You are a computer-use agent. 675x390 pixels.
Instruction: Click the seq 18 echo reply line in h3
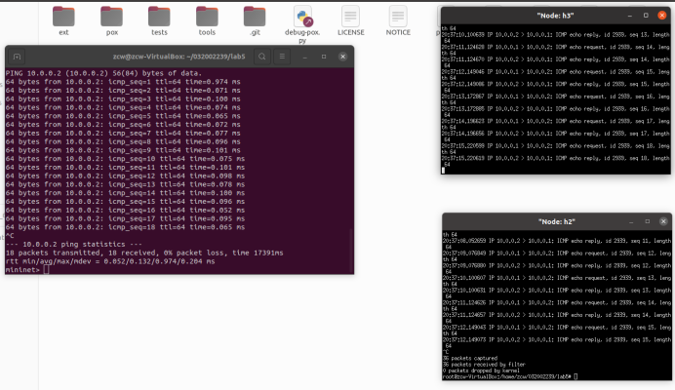(555, 158)
